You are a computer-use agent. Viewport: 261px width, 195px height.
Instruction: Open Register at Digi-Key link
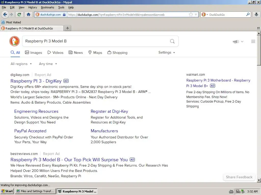109,111
